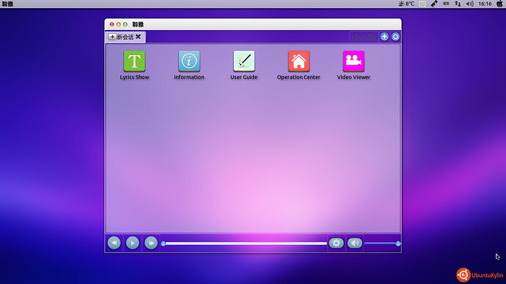Viewport: 506px width, 284px height.
Task: Click the clock showing 16:16
Action: [485, 4]
